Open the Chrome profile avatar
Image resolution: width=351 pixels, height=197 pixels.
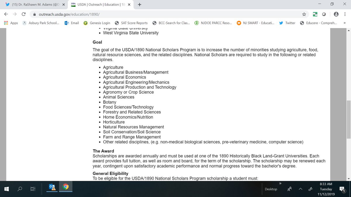tap(336, 14)
